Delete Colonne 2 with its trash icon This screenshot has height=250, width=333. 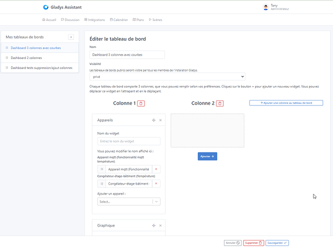(x=220, y=103)
